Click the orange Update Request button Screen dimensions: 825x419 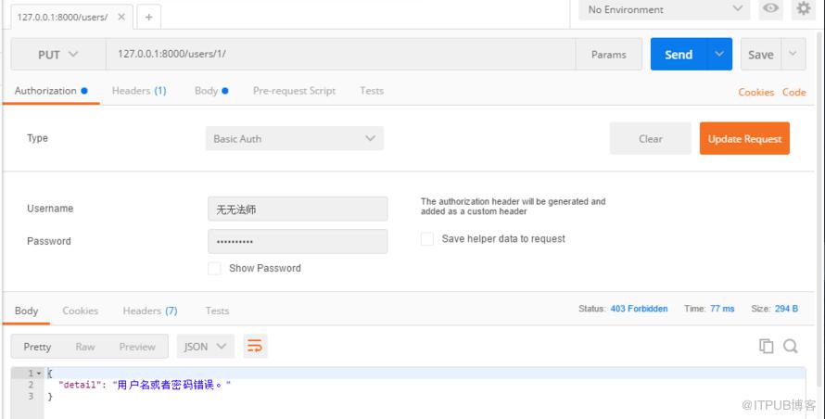(744, 138)
